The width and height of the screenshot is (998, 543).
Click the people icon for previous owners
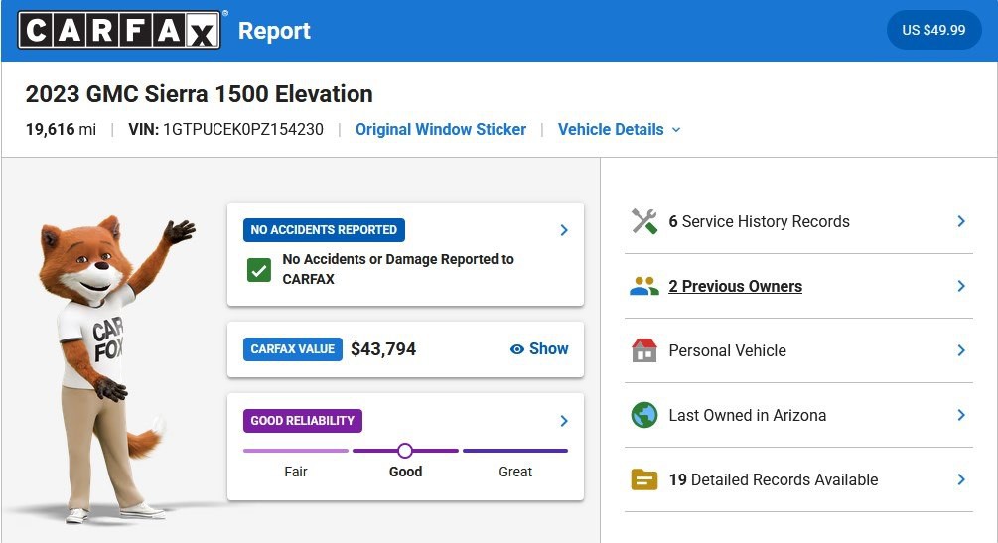(644, 287)
